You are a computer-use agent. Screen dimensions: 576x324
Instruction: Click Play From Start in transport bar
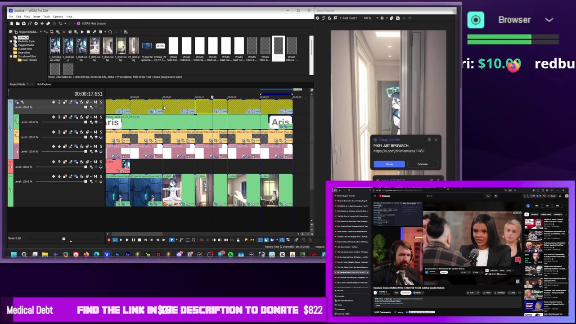click(121, 240)
